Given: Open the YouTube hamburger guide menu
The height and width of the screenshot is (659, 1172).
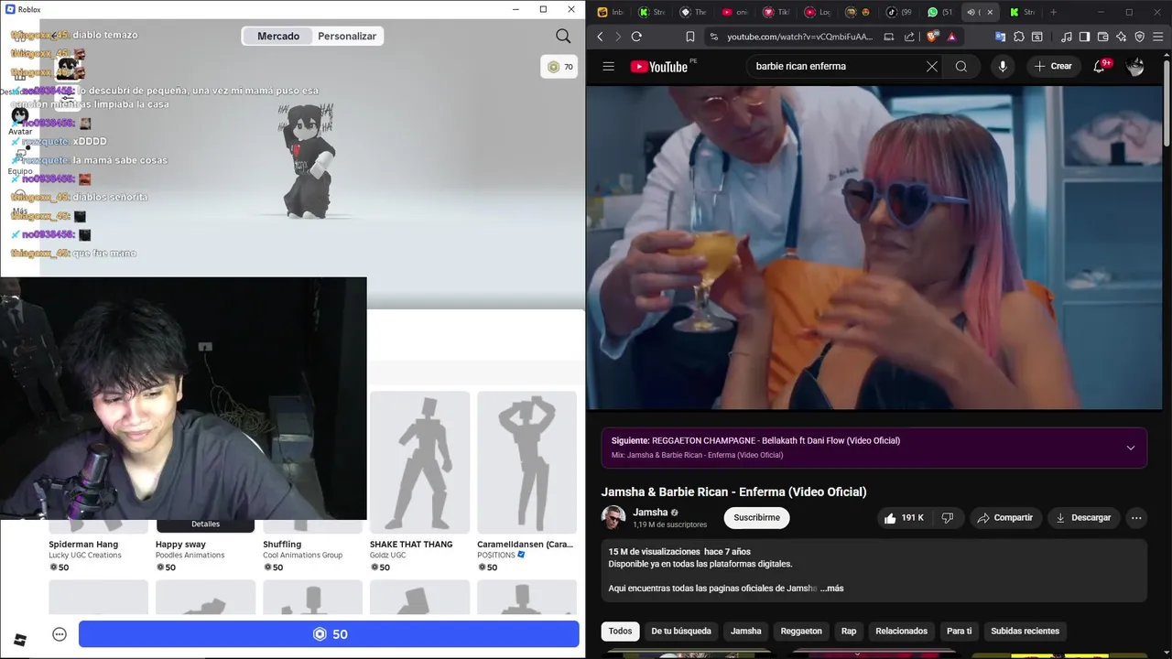Looking at the screenshot, I should coord(608,66).
